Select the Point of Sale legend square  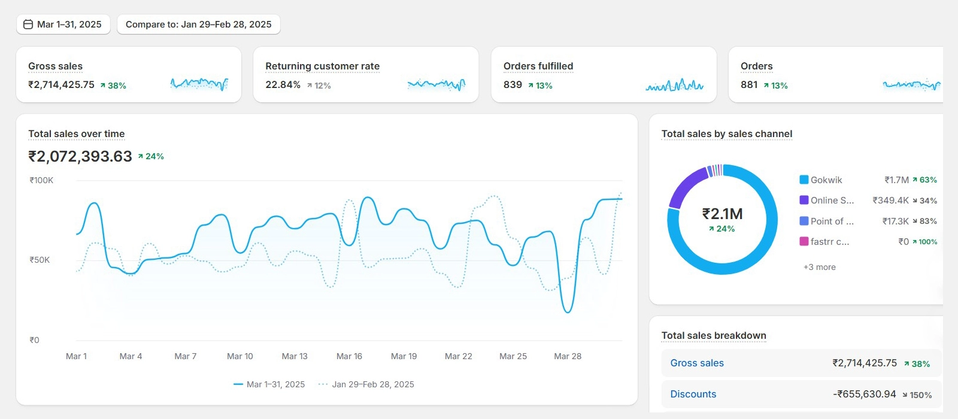coord(804,221)
